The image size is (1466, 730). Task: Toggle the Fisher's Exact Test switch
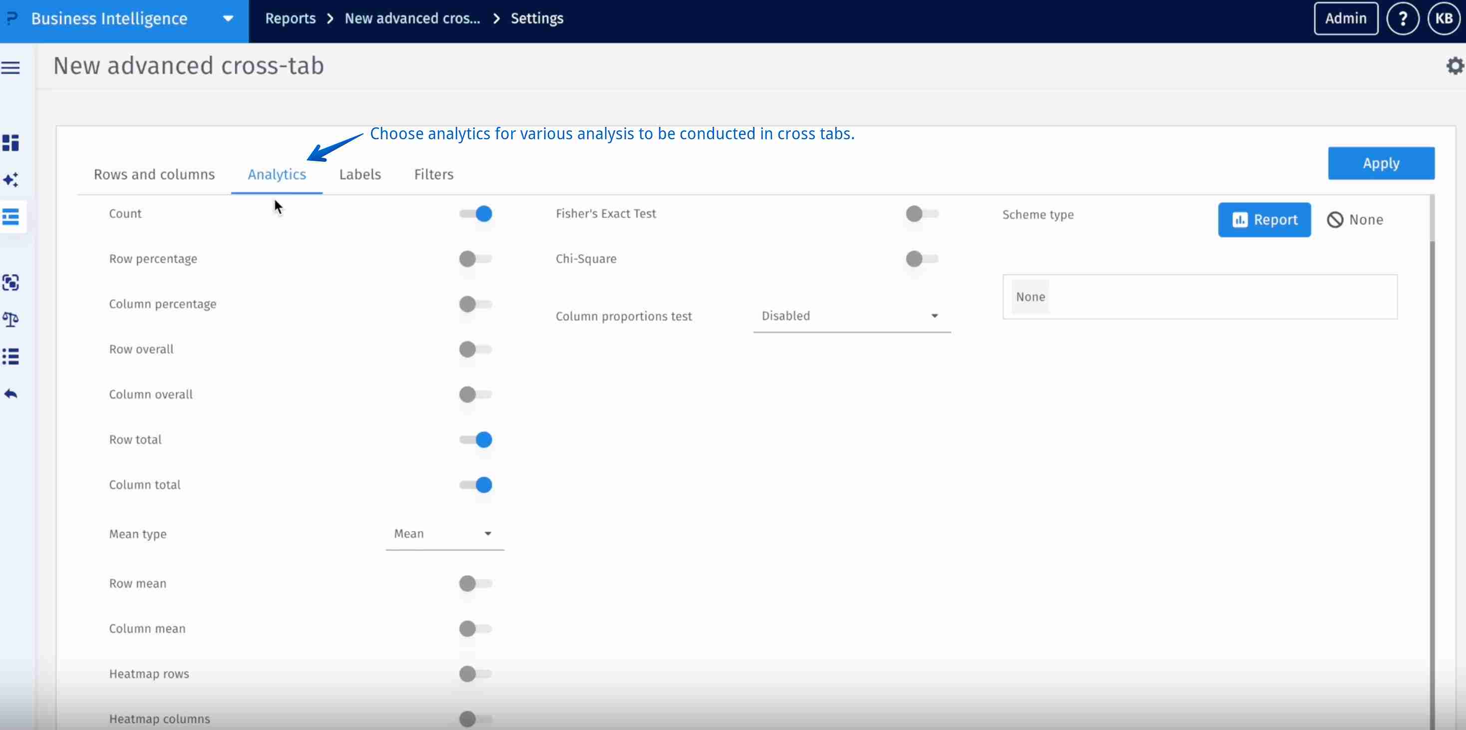922,214
